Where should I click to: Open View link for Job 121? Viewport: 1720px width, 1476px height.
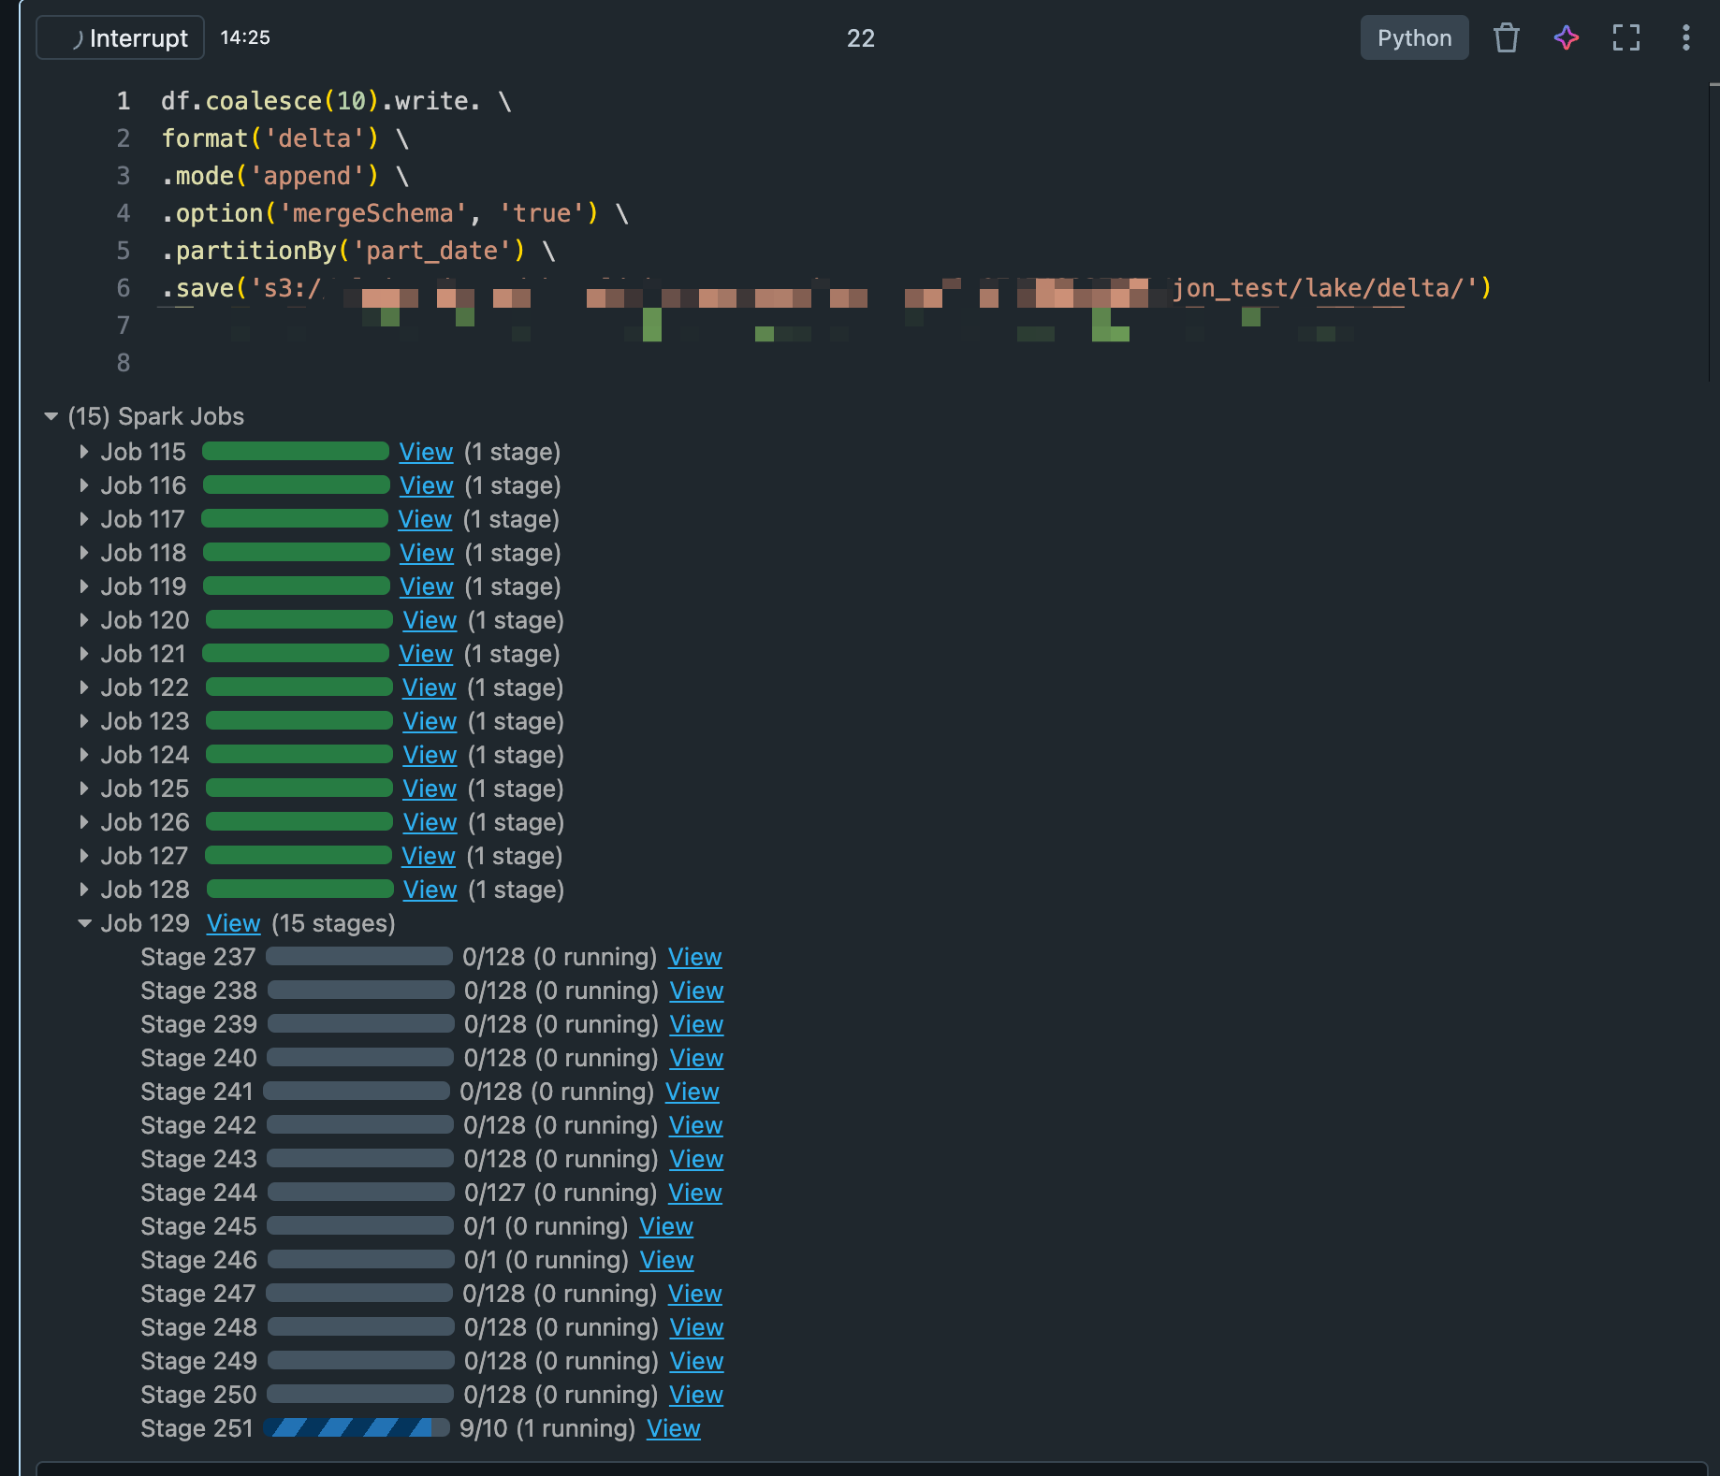(x=426, y=654)
